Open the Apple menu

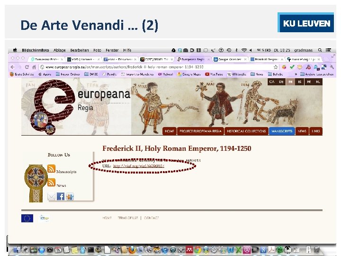(x=15, y=50)
